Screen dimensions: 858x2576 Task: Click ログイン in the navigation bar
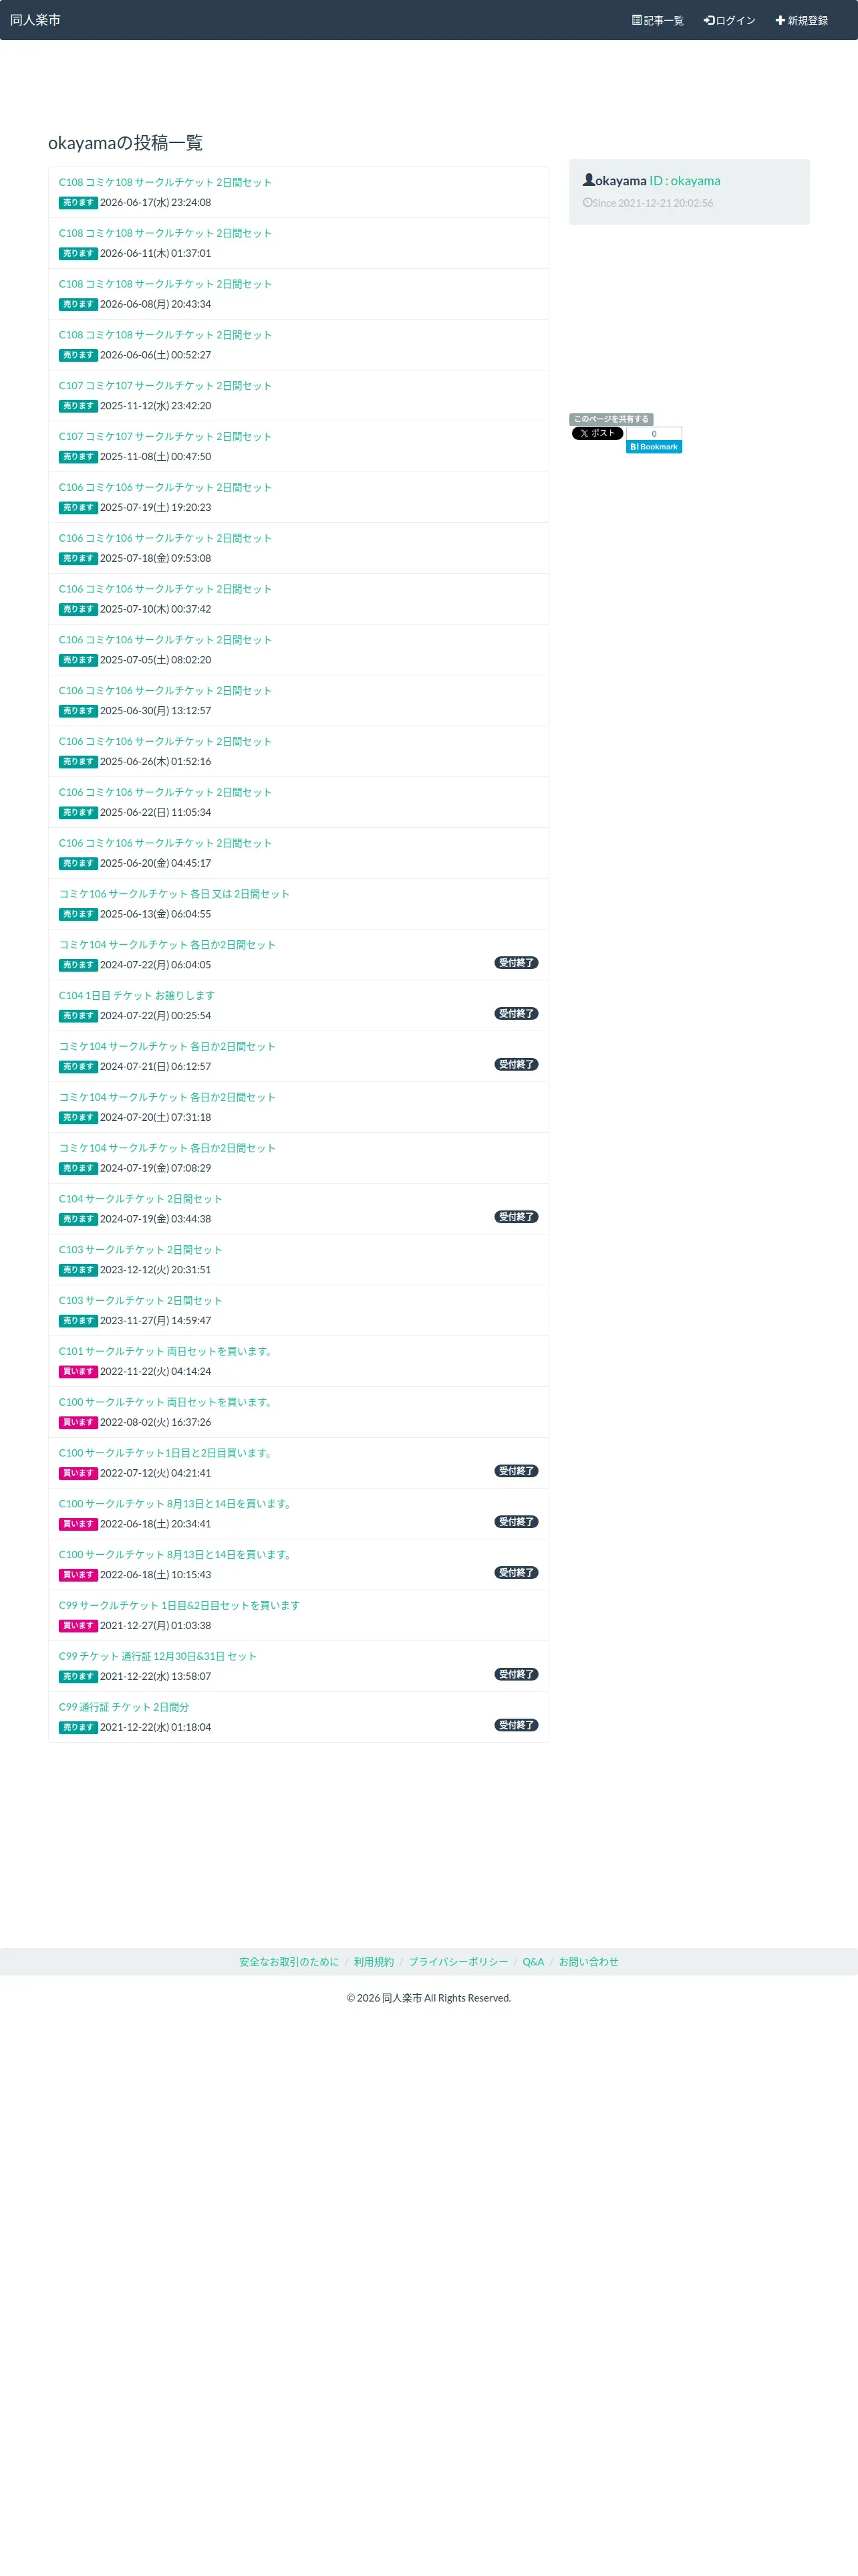(x=729, y=20)
